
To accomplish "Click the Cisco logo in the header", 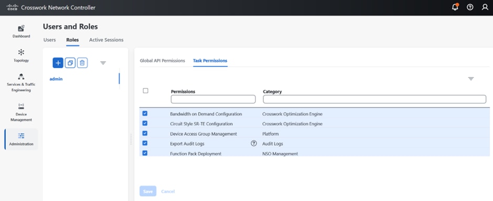I will [x=12, y=7].
